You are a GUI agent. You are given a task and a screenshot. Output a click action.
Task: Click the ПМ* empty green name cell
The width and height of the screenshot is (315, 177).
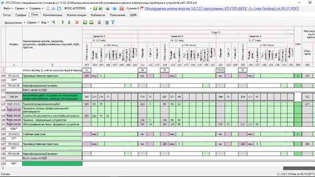pos(52,164)
